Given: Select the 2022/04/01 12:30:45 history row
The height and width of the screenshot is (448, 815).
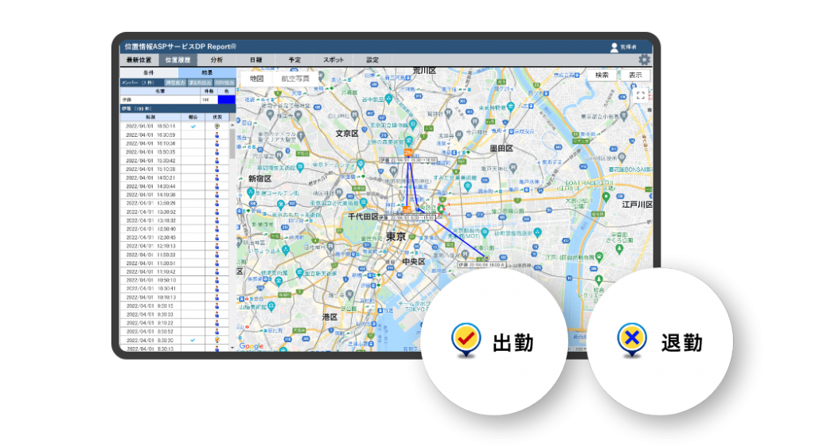Looking at the screenshot, I should pyautogui.click(x=174, y=237).
